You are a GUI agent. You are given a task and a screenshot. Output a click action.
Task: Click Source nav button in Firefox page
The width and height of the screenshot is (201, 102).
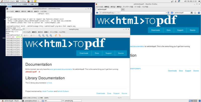pos(192,30)
